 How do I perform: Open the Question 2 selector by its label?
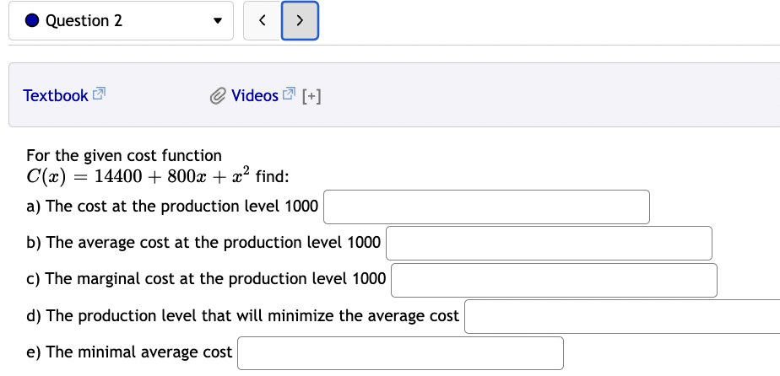[84, 21]
